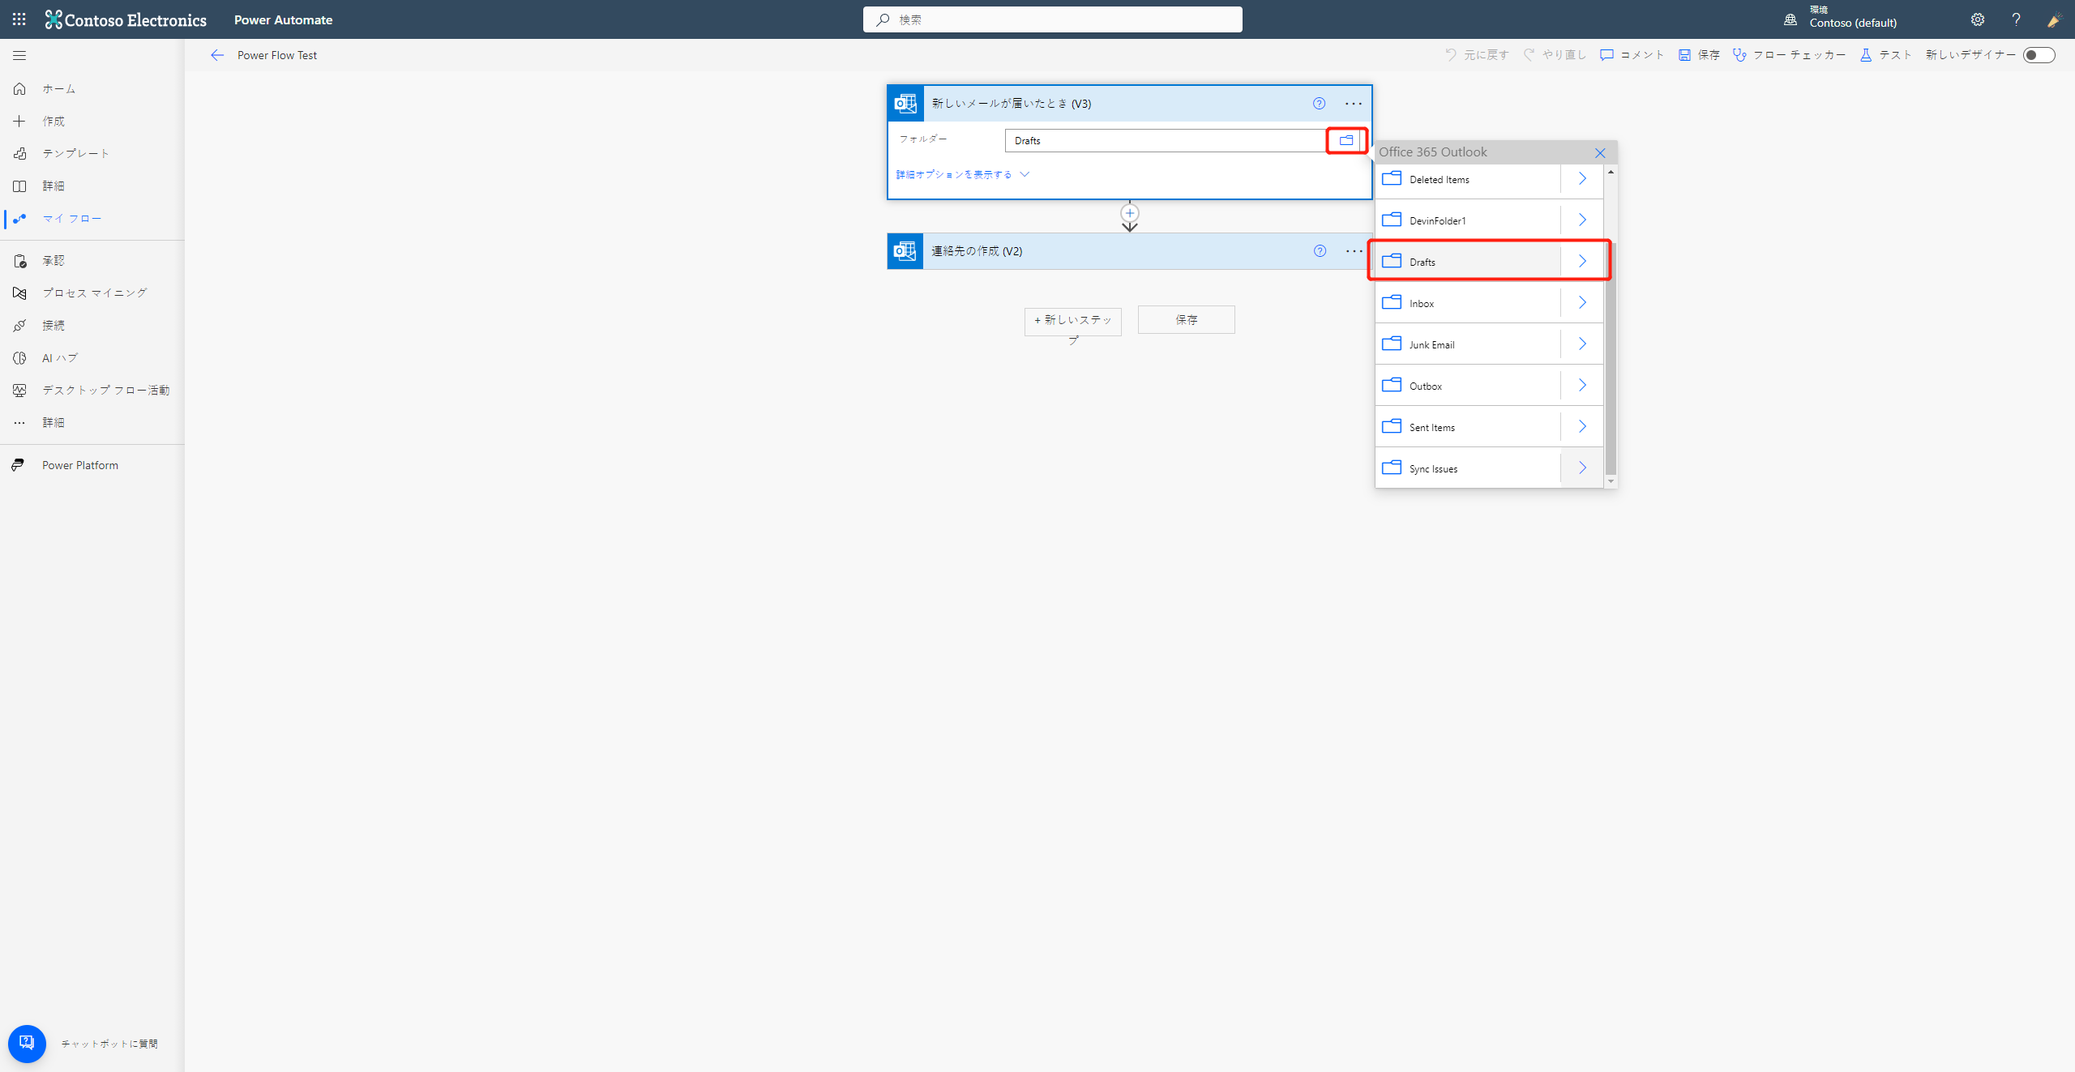This screenshot has width=2075, height=1072.
Task: Open AI ハブ in sidebar
Action: point(92,358)
